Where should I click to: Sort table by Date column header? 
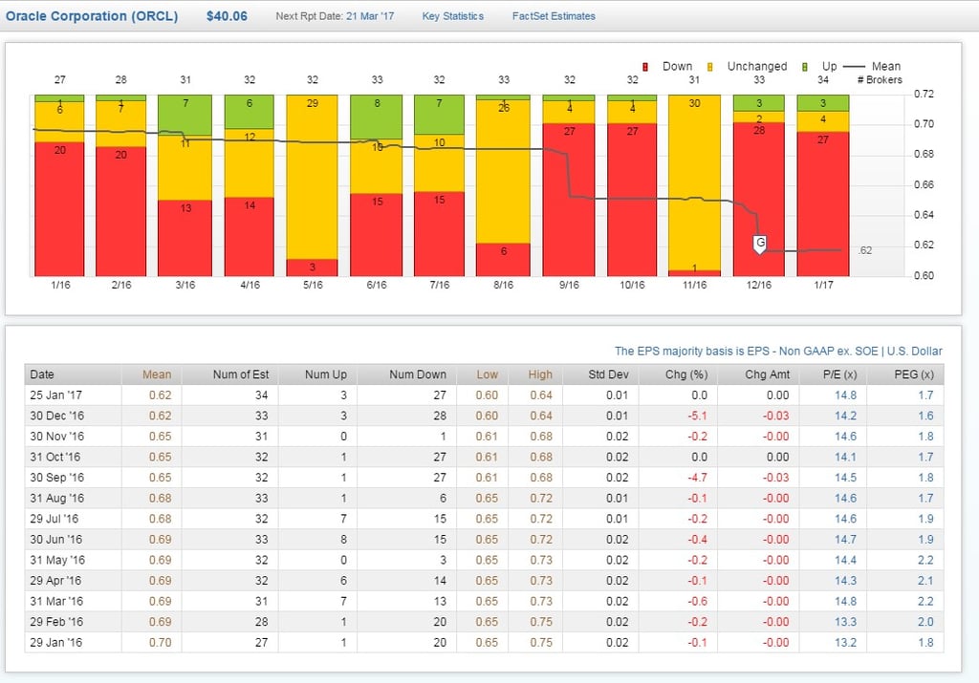[73, 374]
